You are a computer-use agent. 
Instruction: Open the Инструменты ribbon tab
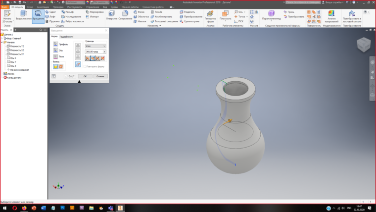[x=75, y=7]
